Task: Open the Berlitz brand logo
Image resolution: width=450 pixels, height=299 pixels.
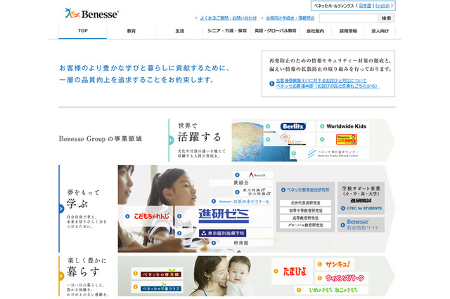Action: (292, 126)
